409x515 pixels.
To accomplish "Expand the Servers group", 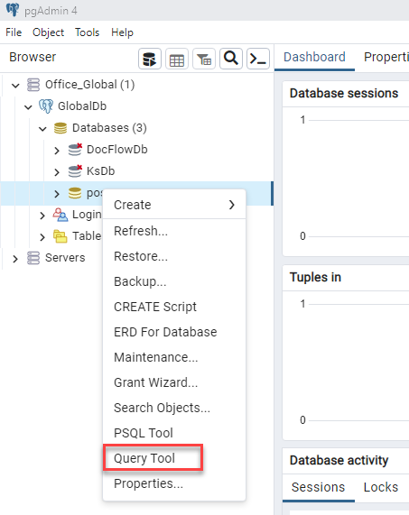I will pos(15,259).
